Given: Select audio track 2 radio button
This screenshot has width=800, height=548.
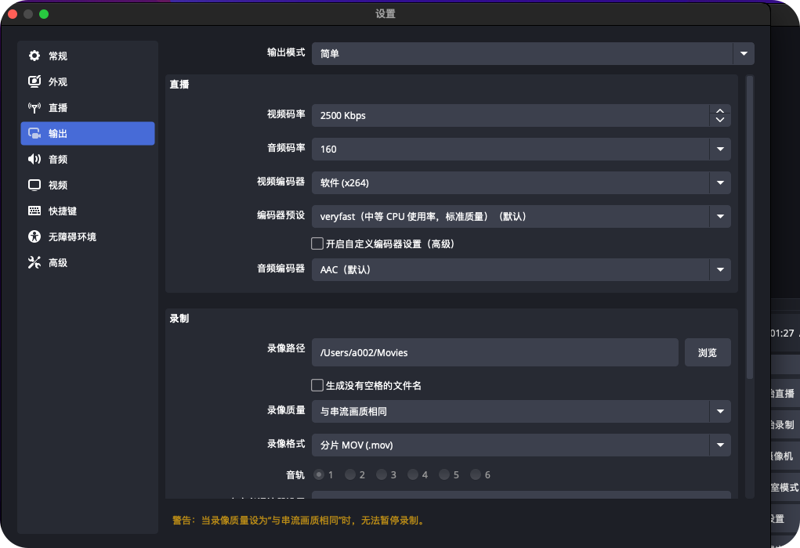Looking at the screenshot, I should (350, 474).
